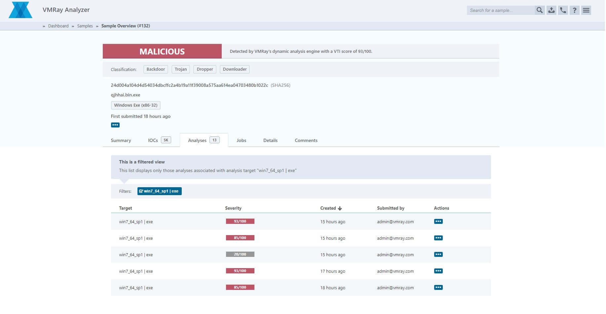The width and height of the screenshot is (606, 314).
Task: Click the Severity column header
Action: (x=233, y=208)
